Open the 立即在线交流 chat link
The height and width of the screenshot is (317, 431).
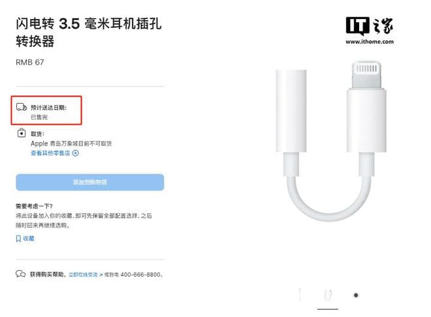tap(83, 275)
